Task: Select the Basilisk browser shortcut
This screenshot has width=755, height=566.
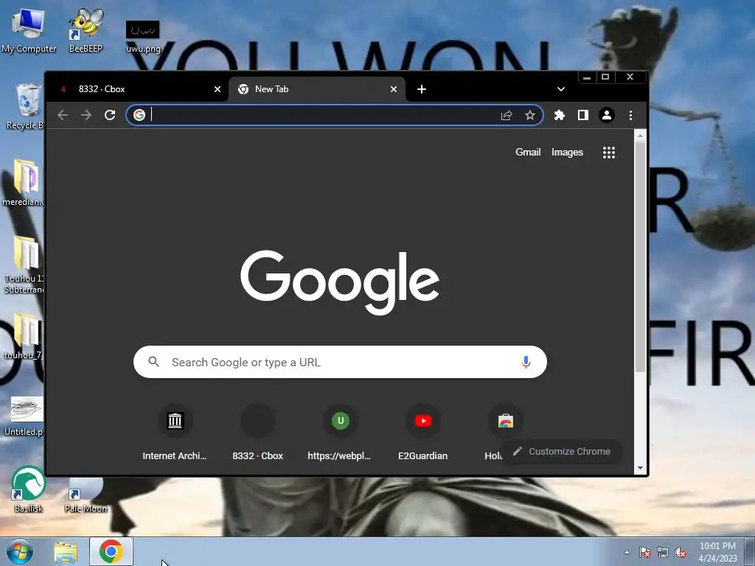Action: coord(29,489)
